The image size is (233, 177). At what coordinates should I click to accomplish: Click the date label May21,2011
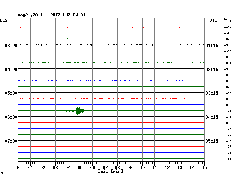30,15
